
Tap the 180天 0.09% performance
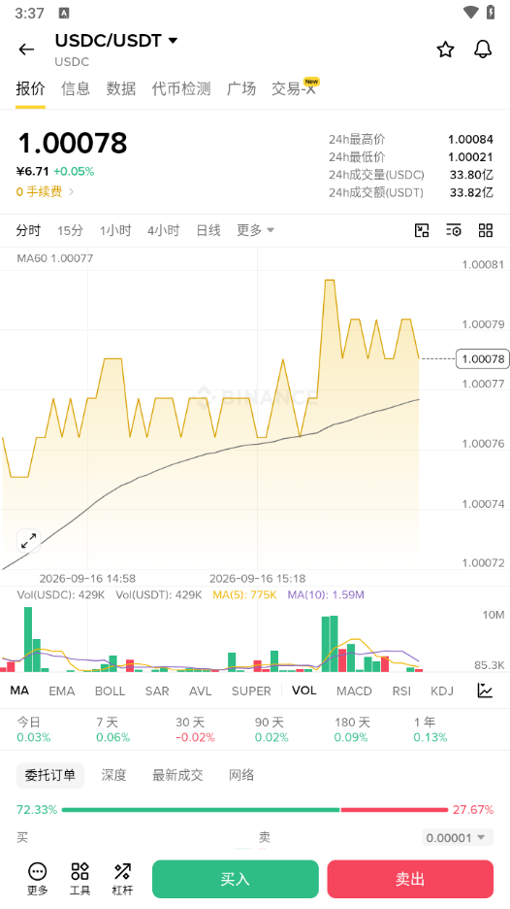click(x=351, y=729)
